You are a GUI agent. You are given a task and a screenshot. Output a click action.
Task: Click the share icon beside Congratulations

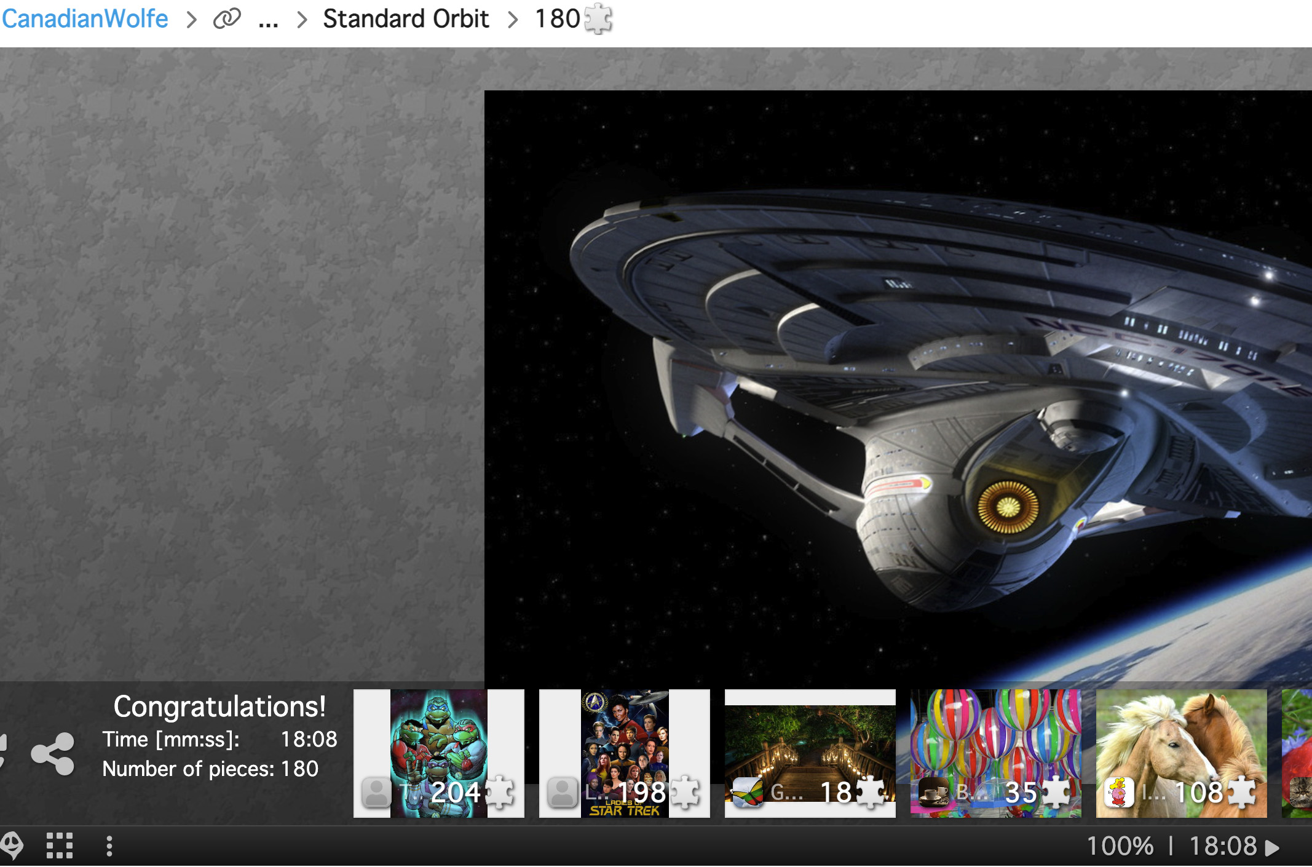click(x=53, y=753)
